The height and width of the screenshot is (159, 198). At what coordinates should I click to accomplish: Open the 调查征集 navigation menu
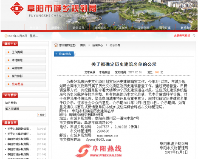(x=165, y=28)
